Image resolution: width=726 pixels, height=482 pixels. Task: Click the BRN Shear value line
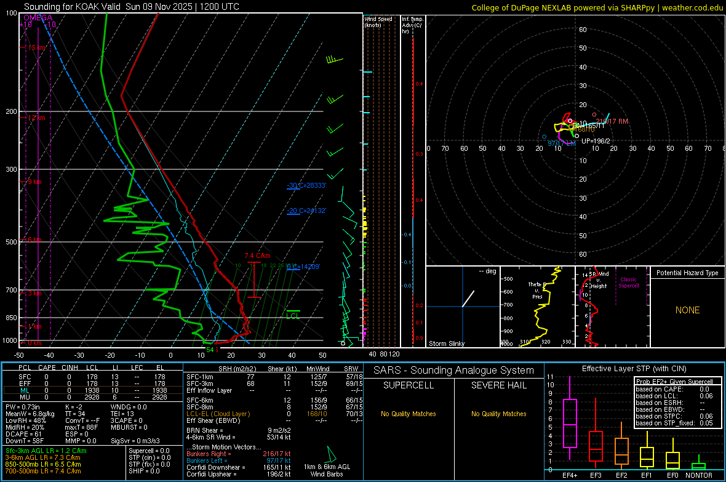pyautogui.click(x=239, y=430)
